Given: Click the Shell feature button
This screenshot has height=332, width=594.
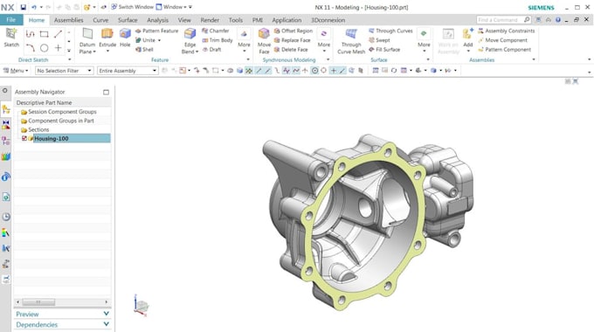Looking at the screenshot, I should click(x=145, y=49).
